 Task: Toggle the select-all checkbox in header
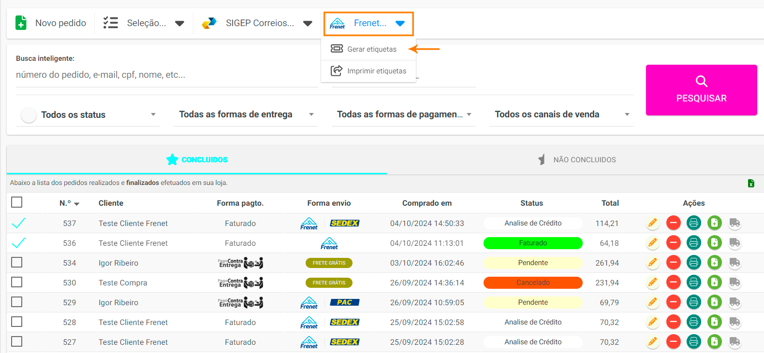17,202
